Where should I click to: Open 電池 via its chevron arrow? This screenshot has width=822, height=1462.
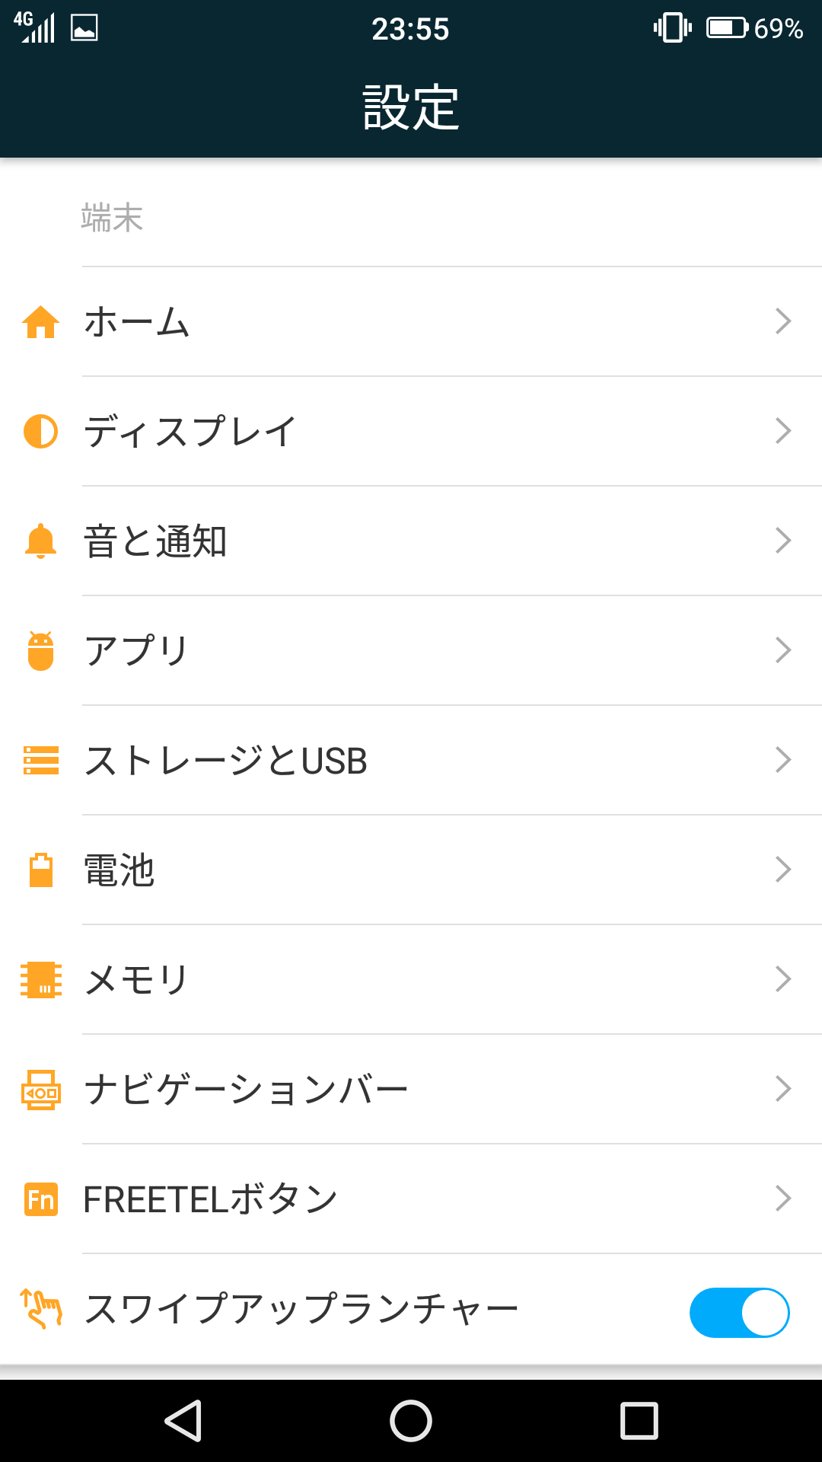click(x=783, y=870)
